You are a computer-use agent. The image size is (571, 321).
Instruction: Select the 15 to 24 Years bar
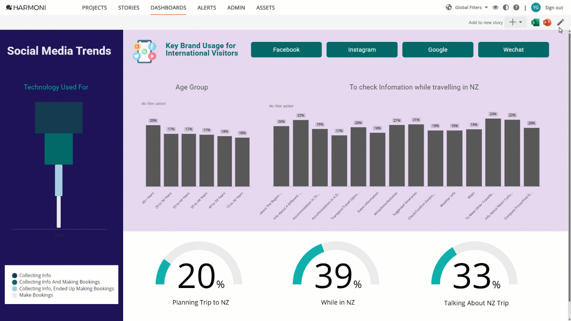pyautogui.click(x=242, y=162)
